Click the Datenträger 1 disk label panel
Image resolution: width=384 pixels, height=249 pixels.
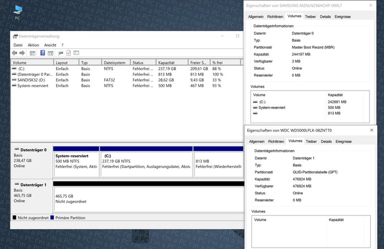coord(32,196)
